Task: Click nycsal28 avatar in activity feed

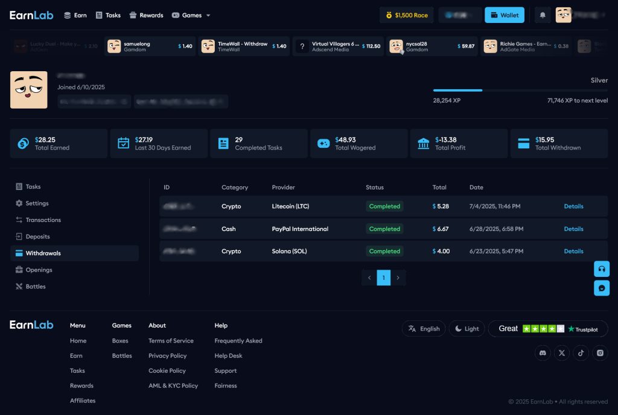Action: click(396, 46)
